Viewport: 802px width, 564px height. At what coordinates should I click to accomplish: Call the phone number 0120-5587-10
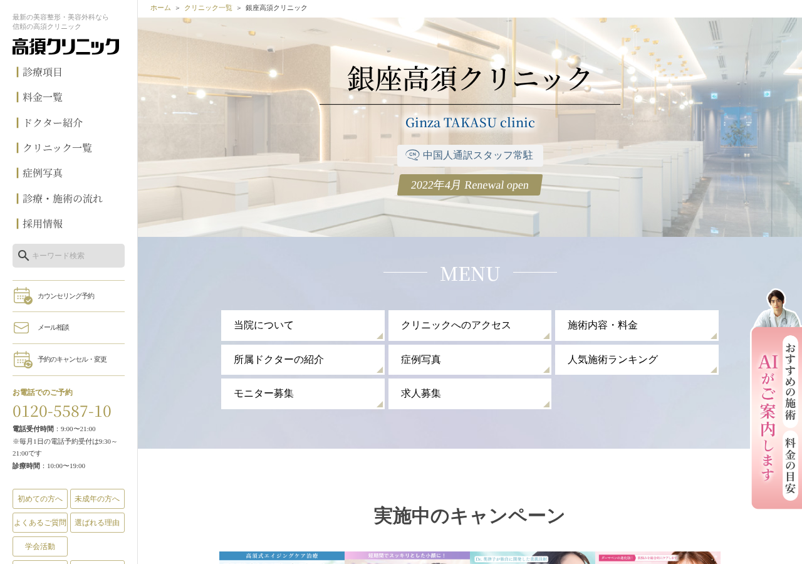tap(62, 411)
